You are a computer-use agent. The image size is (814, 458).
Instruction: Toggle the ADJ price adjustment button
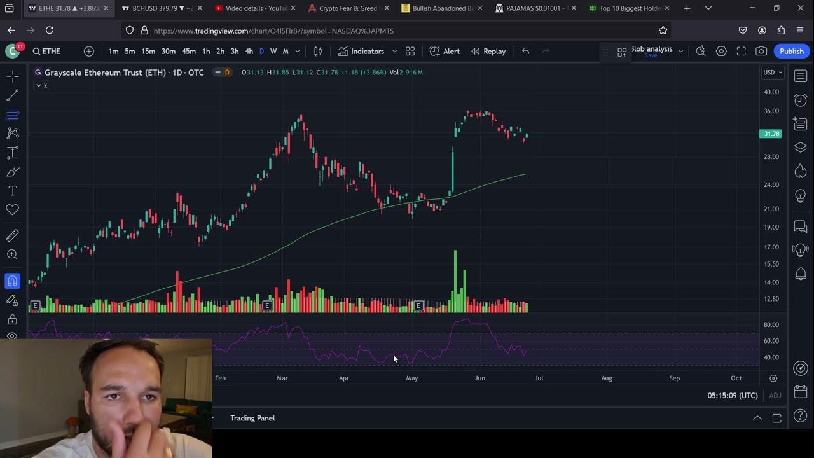click(775, 396)
